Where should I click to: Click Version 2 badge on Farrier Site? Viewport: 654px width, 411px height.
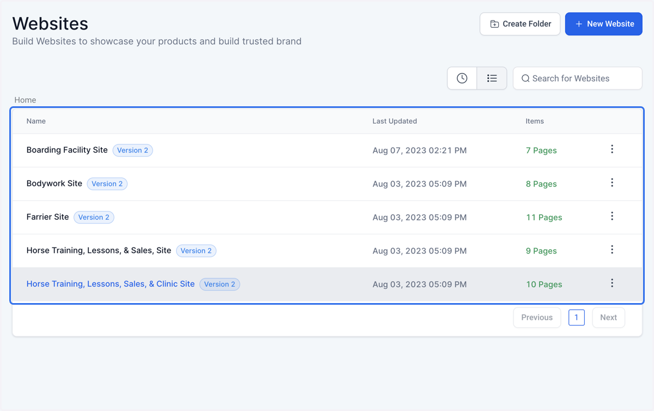pyautogui.click(x=94, y=217)
